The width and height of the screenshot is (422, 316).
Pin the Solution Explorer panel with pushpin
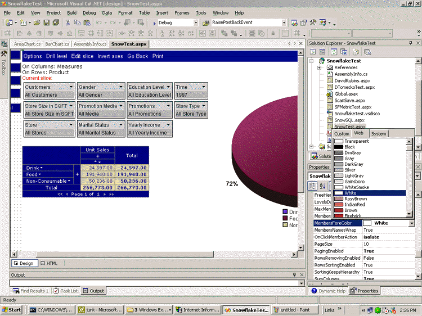(411, 43)
